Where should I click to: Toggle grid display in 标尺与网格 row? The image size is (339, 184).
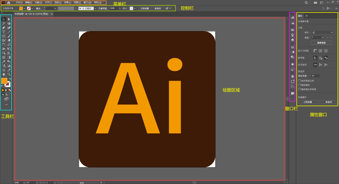tap(320, 51)
